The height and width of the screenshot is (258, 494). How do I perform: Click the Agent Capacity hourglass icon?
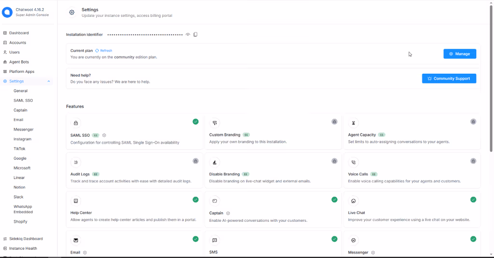point(354,123)
